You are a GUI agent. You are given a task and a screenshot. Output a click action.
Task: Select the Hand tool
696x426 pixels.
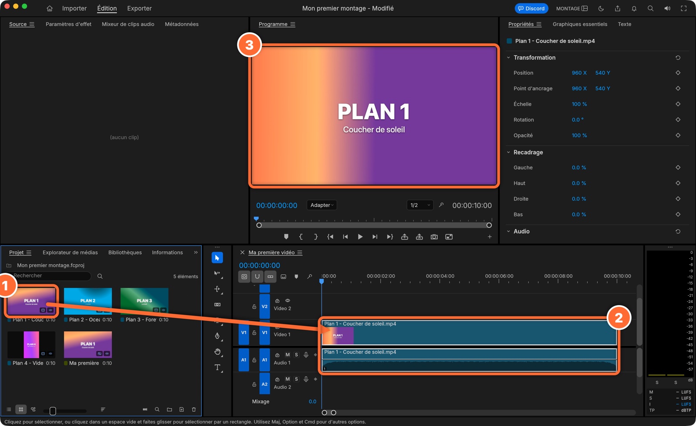click(217, 352)
